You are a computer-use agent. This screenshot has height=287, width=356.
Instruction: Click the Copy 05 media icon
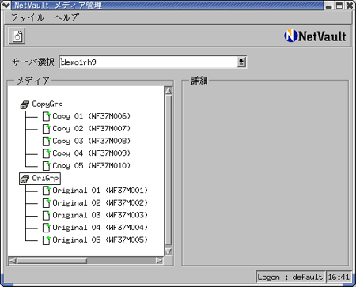(47, 166)
